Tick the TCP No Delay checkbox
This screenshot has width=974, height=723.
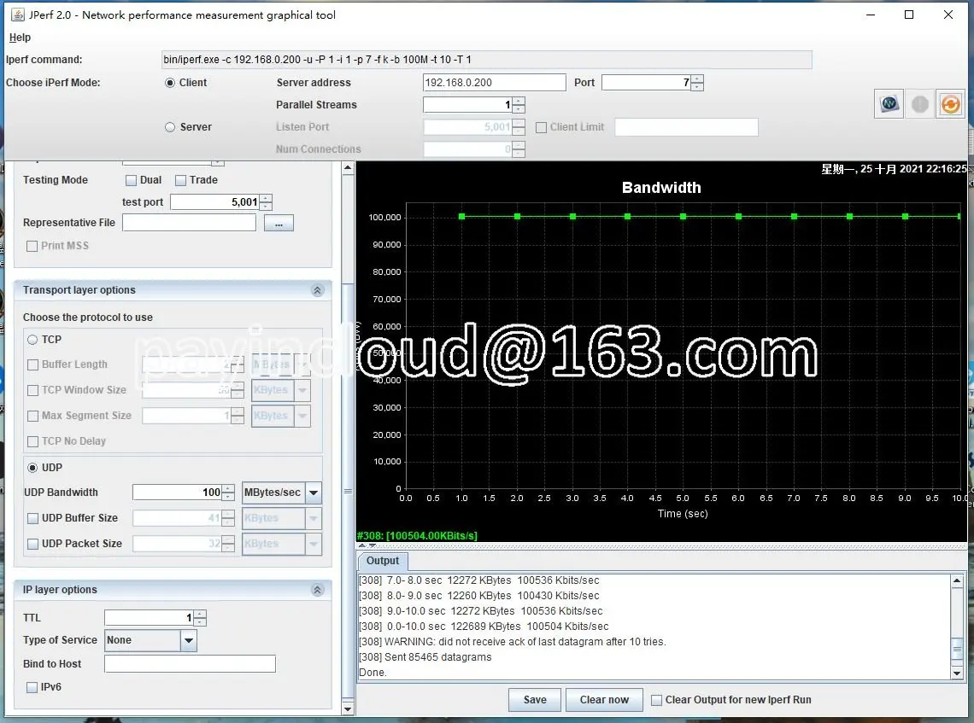pyautogui.click(x=33, y=441)
